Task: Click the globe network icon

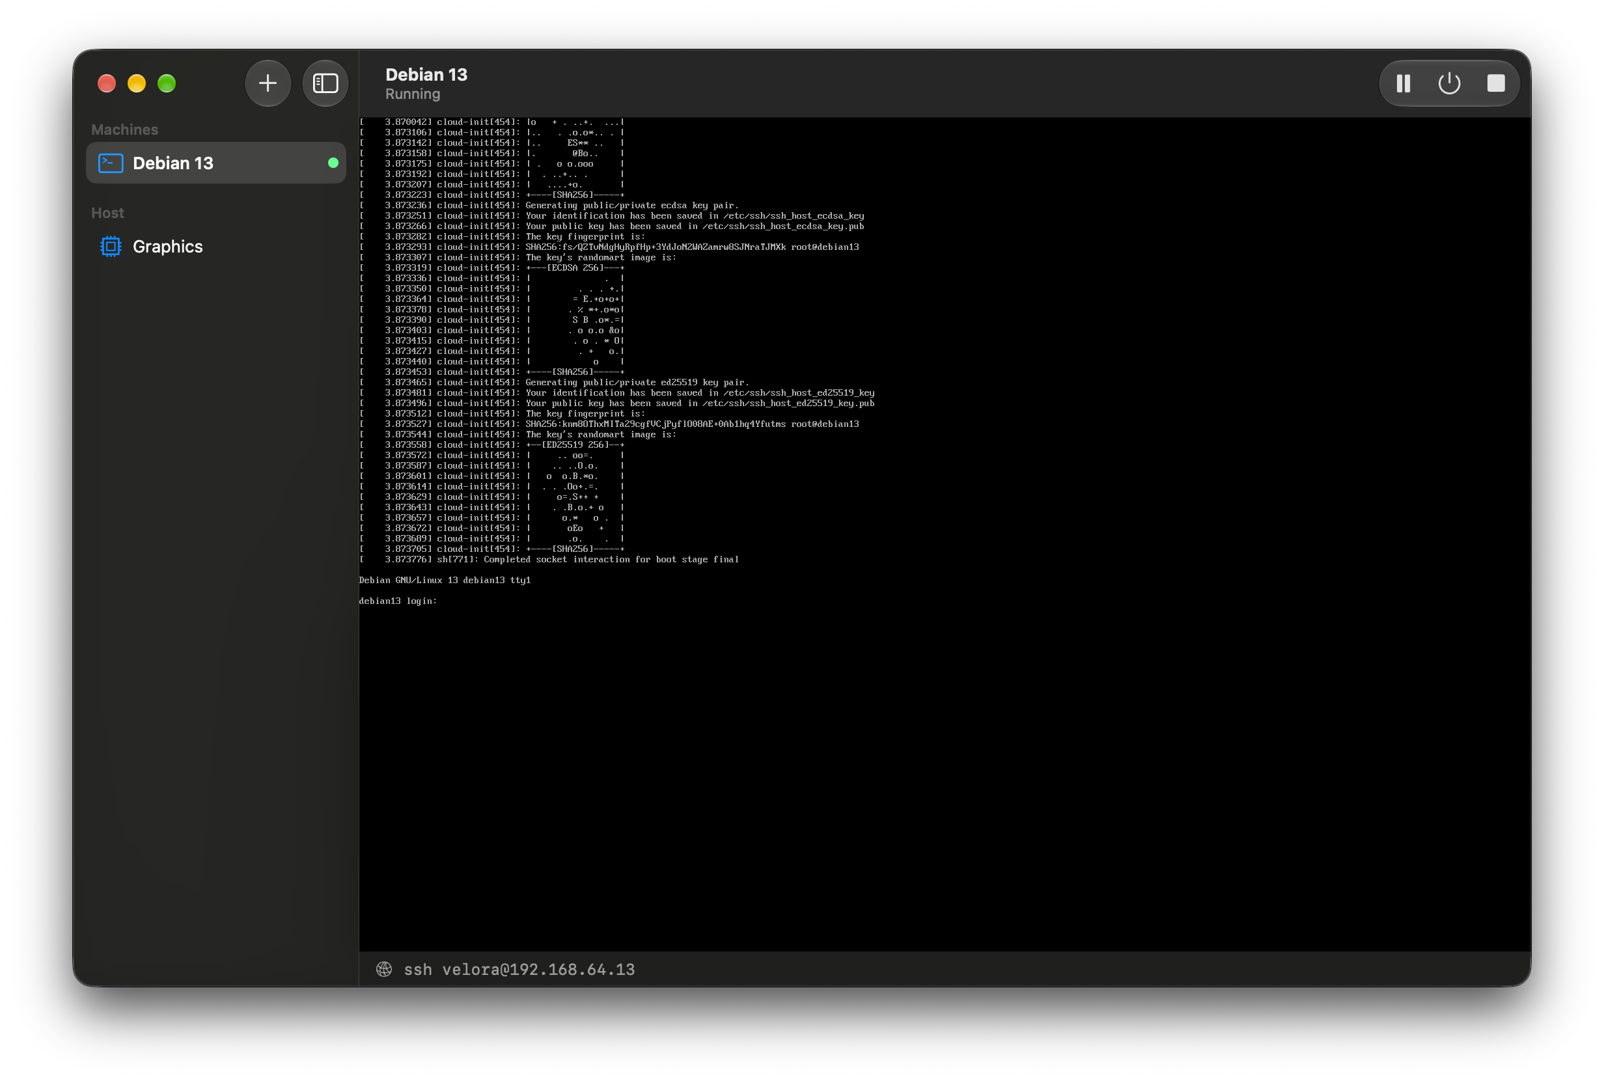Action: (x=385, y=969)
